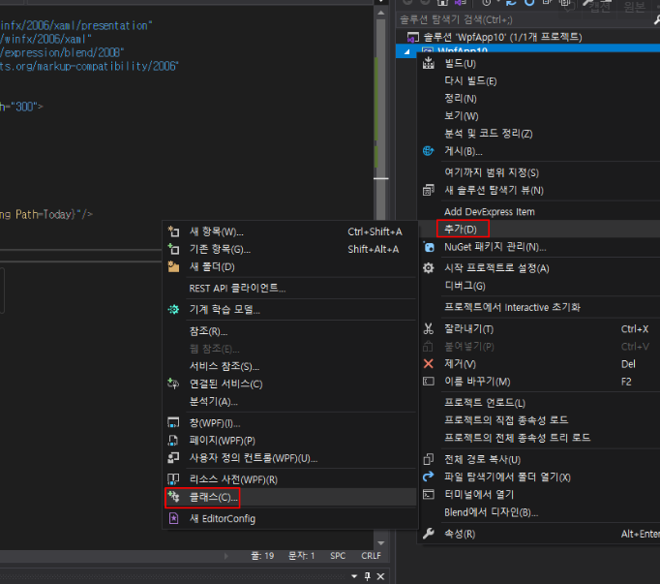Click the SPC indent indicator
Image resolution: width=660 pixels, height=584 pixels.
[x=338, y=556]
